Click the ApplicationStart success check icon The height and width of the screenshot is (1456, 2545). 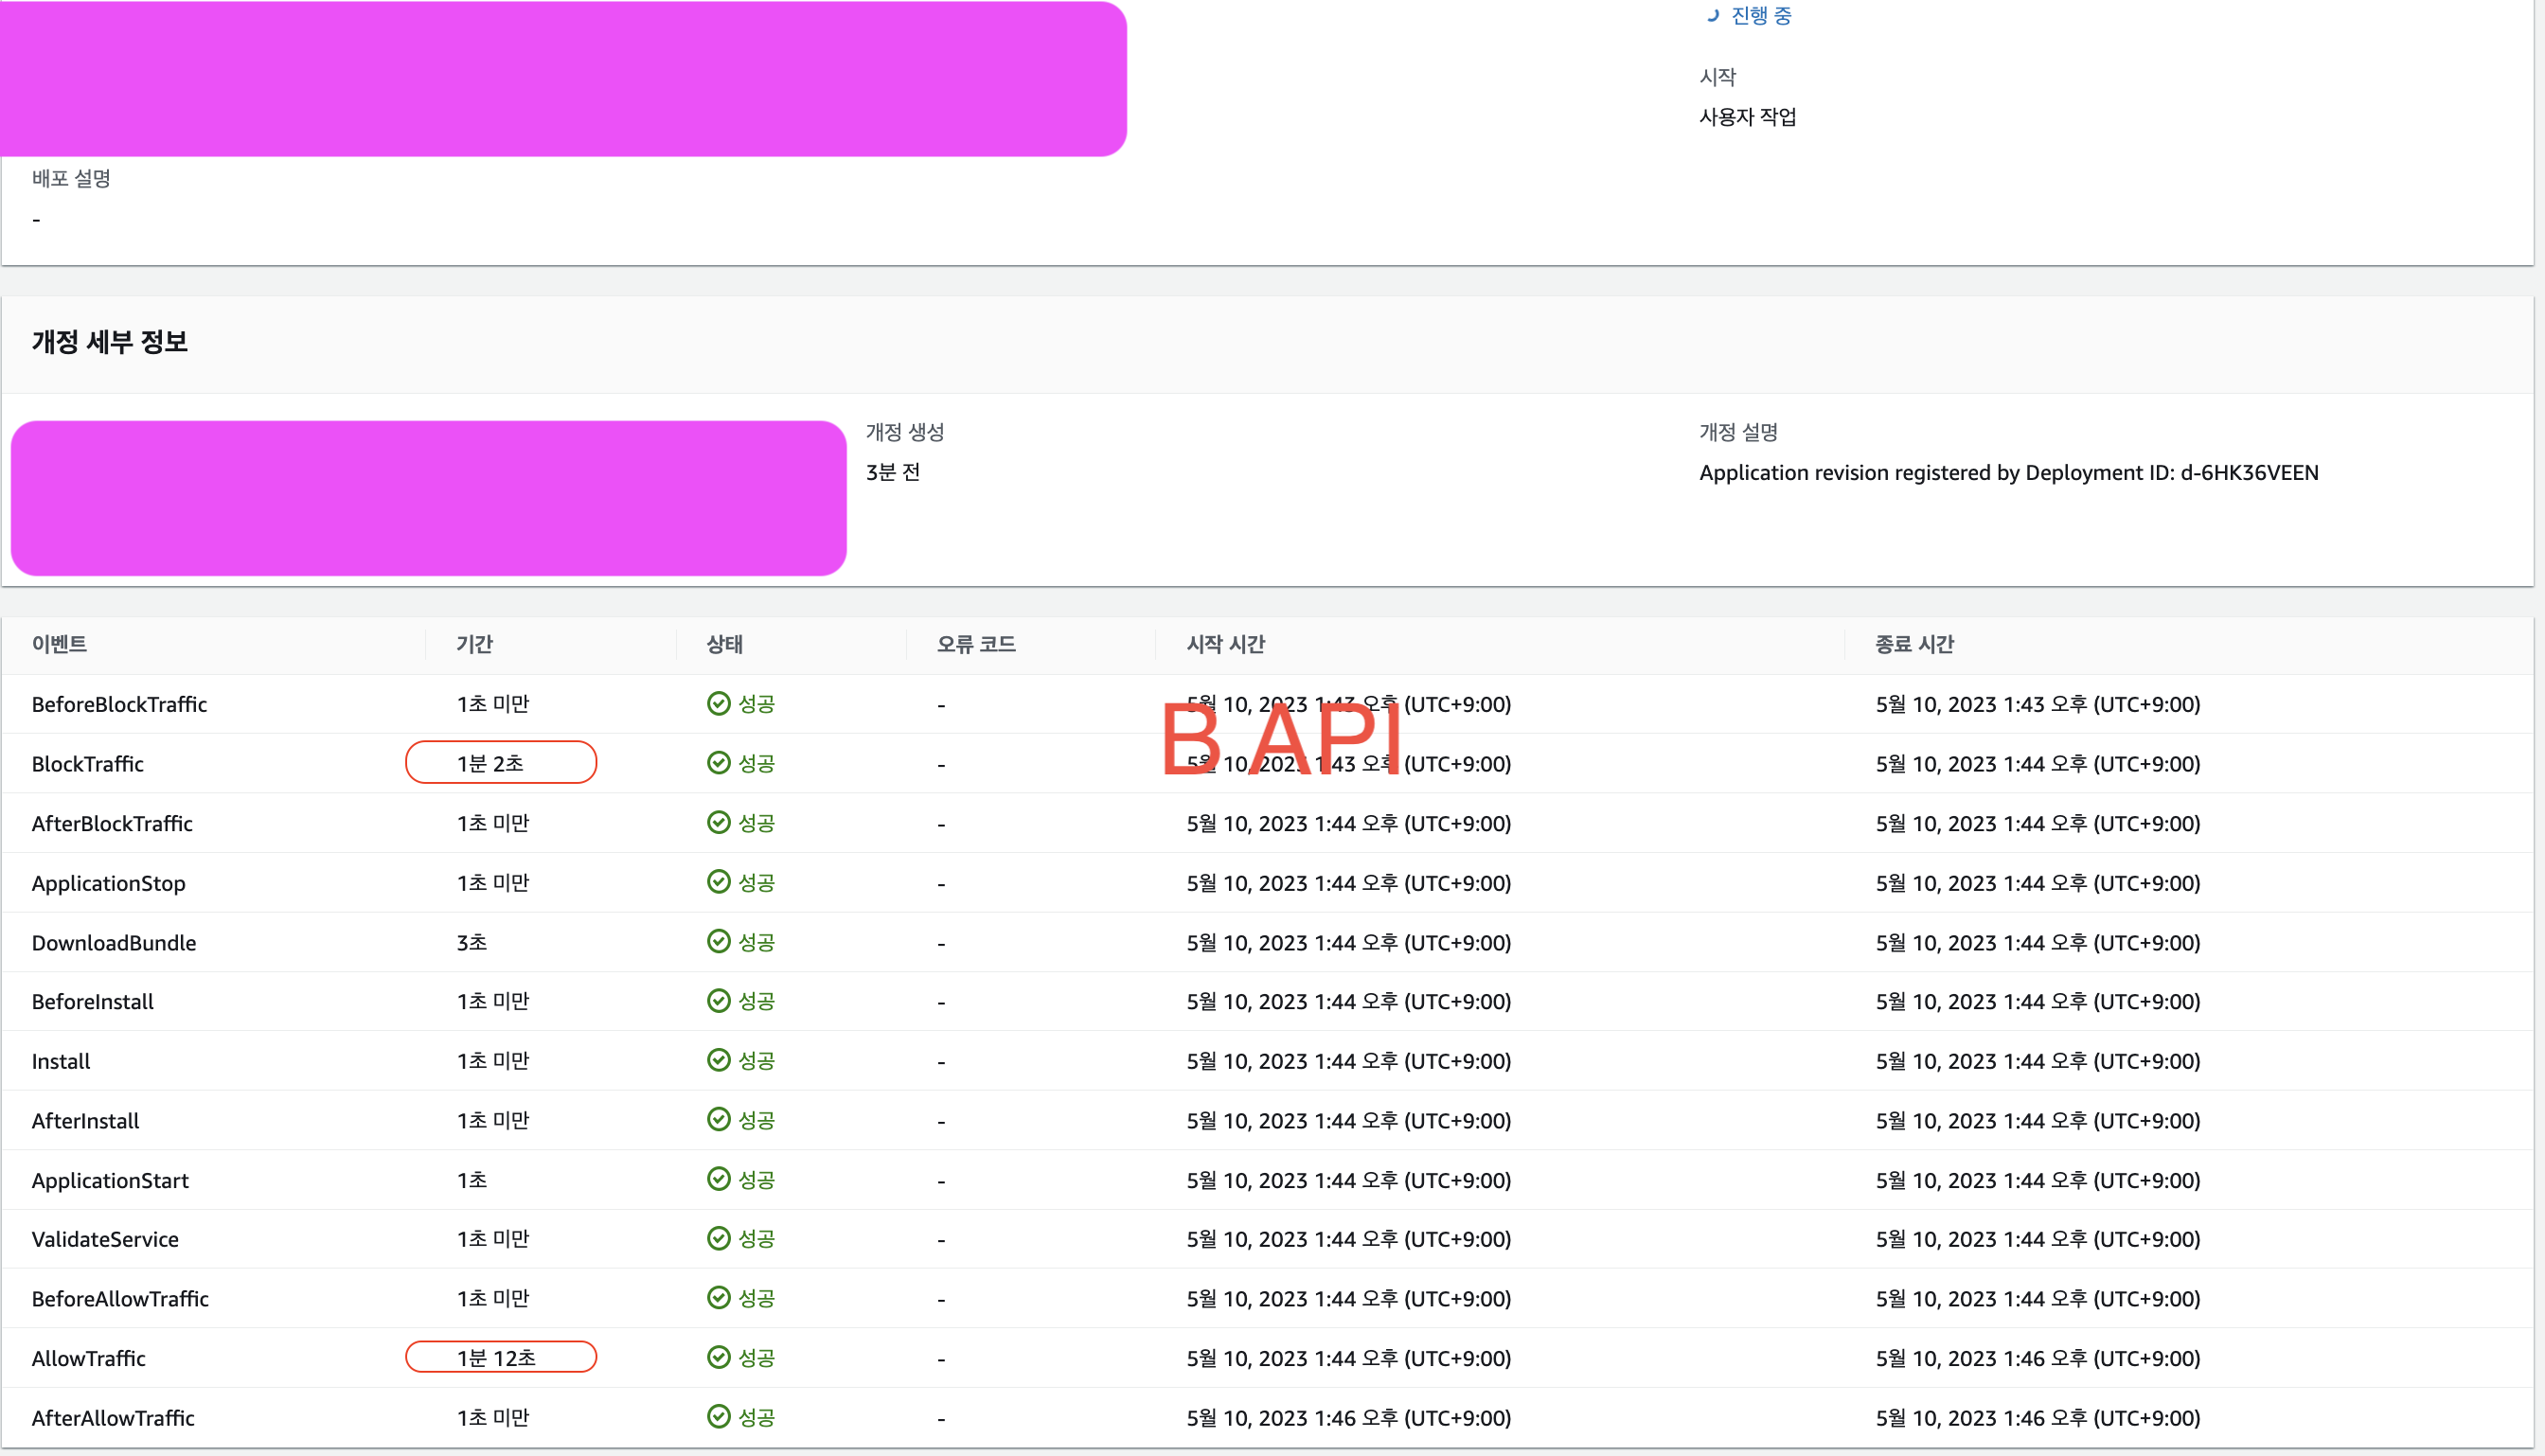pos(718,1179)
